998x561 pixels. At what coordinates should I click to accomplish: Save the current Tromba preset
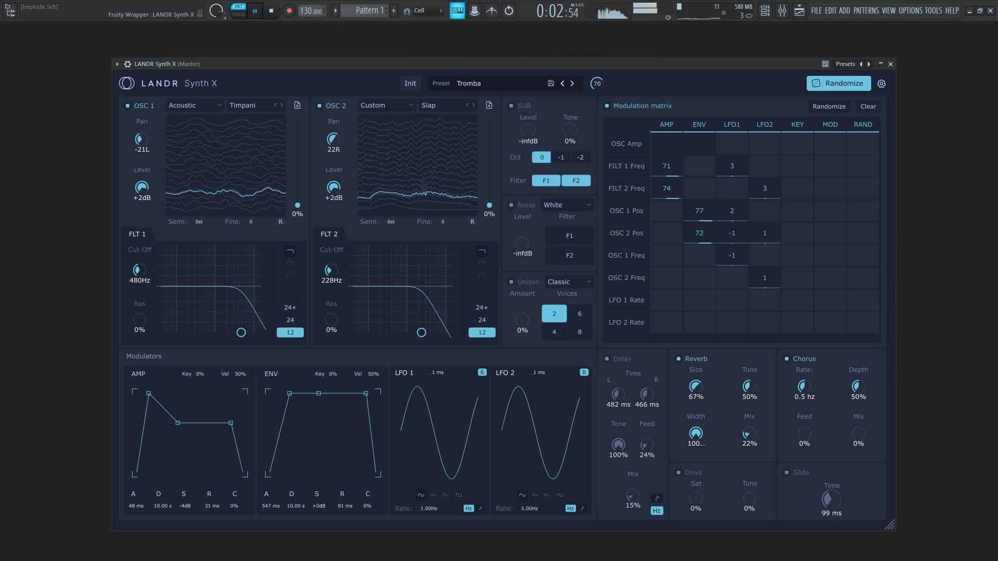click(550, 83)
